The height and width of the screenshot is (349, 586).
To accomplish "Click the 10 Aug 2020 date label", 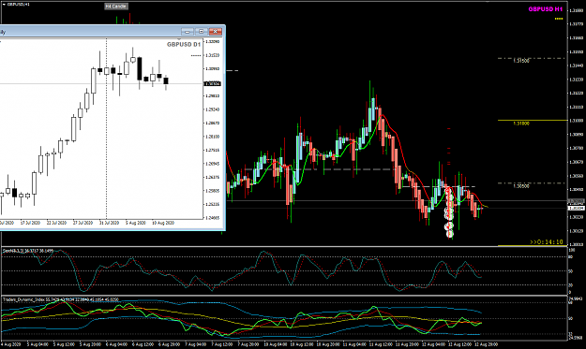I will click(163, 223).
